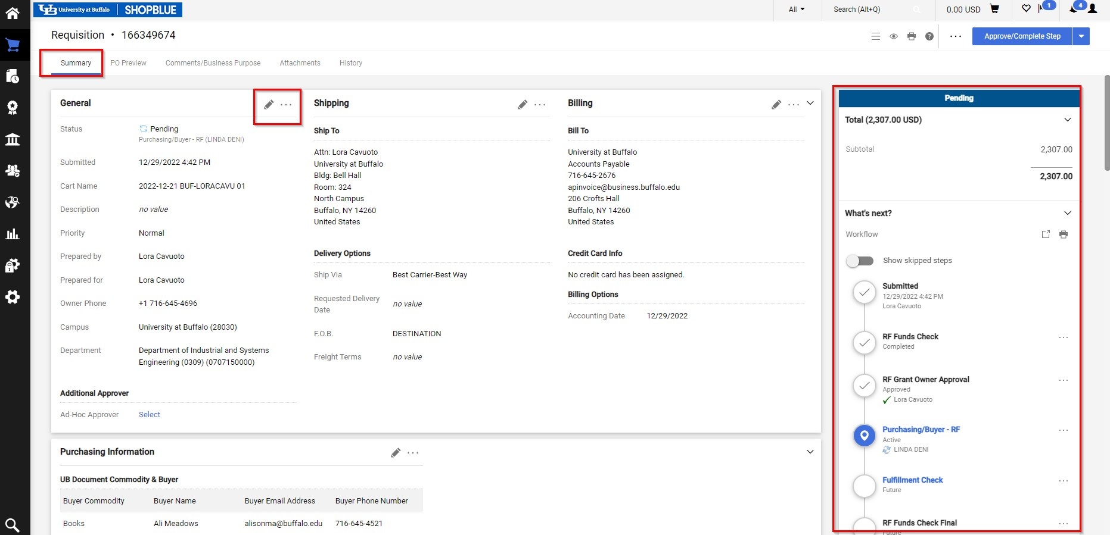Screen dimensions: 1110x535
Task: Click the eye preview icon in header
Action: [893, 36]
